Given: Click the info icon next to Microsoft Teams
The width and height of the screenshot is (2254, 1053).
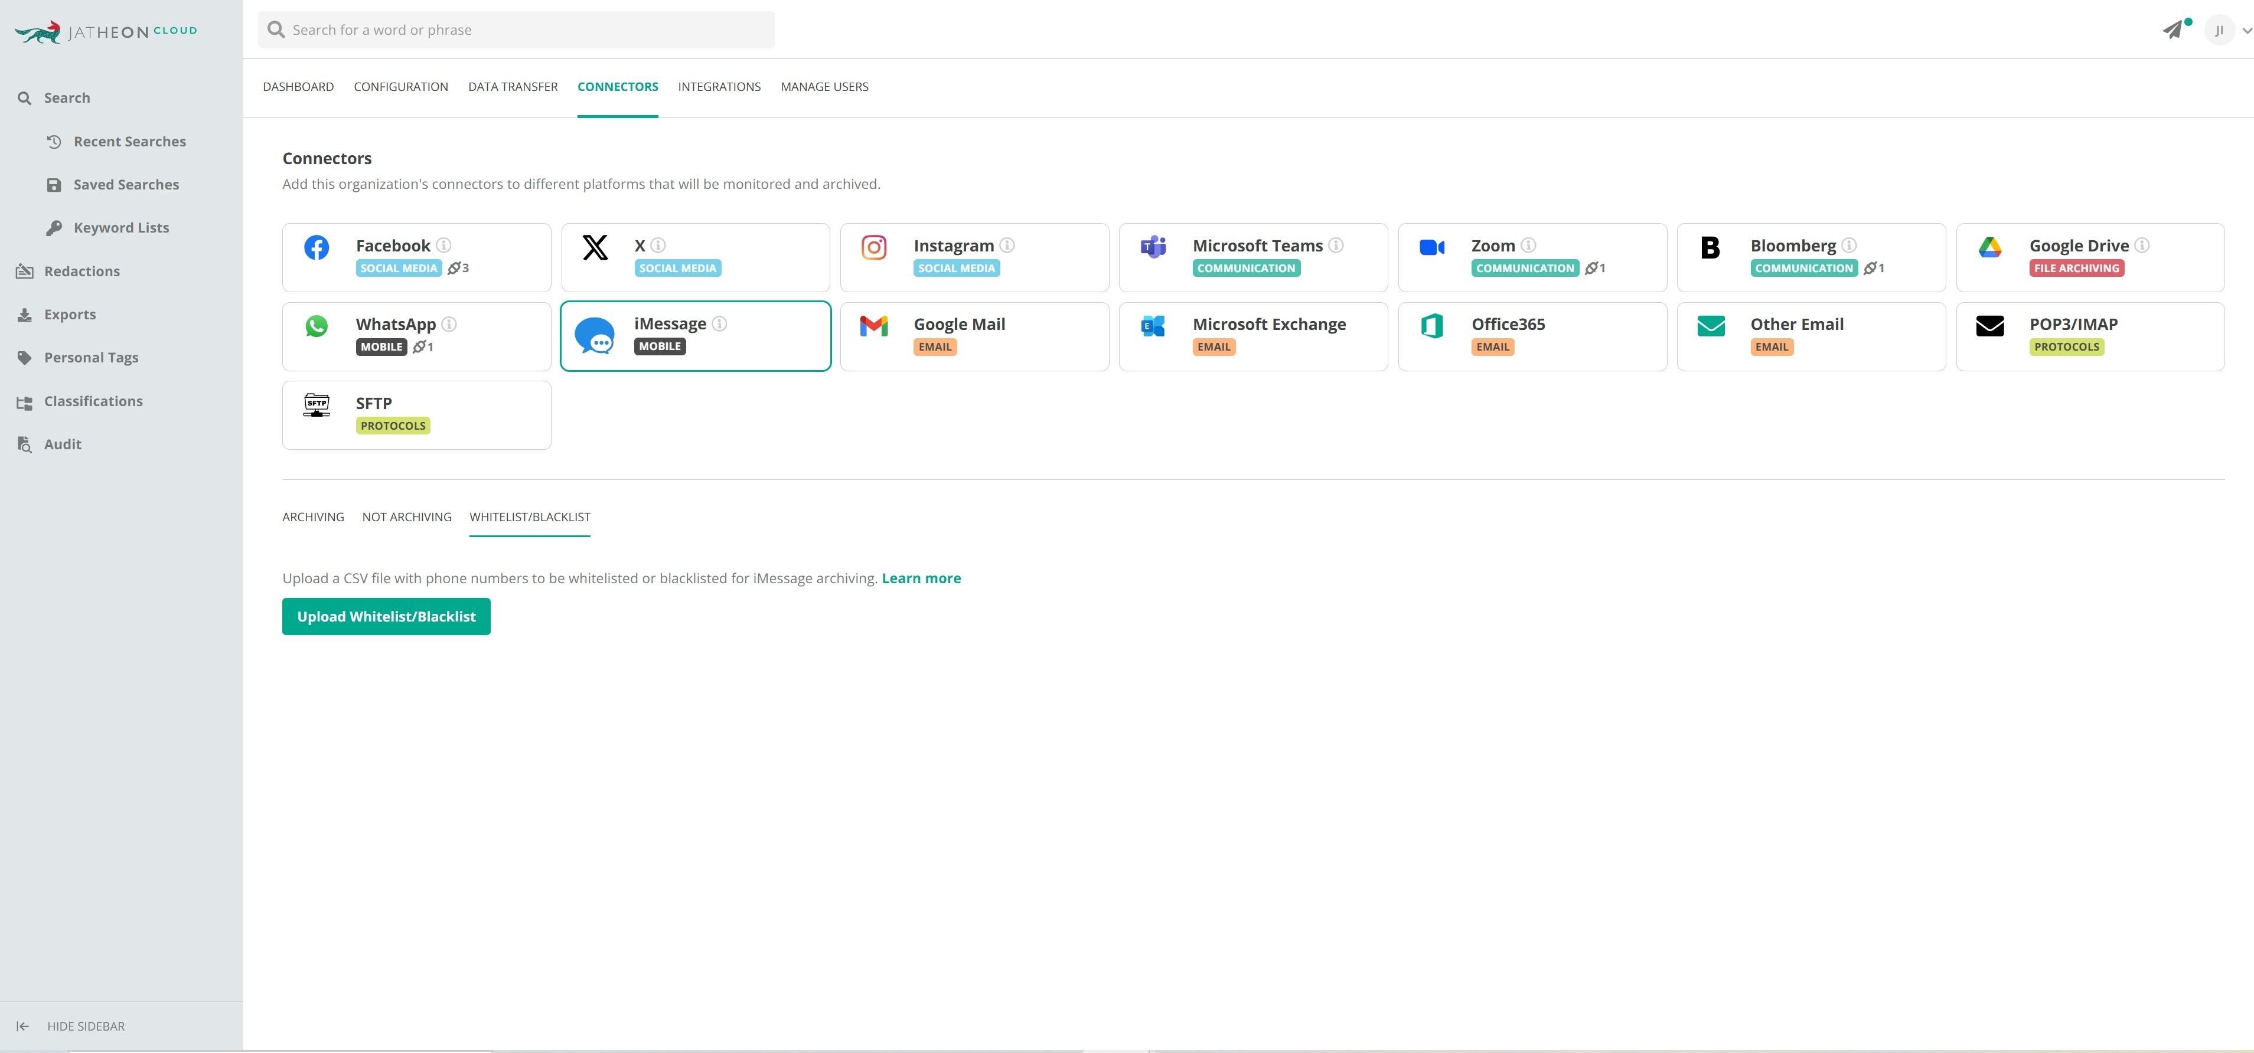Looking at the screenshot, I should (1335, 245).
